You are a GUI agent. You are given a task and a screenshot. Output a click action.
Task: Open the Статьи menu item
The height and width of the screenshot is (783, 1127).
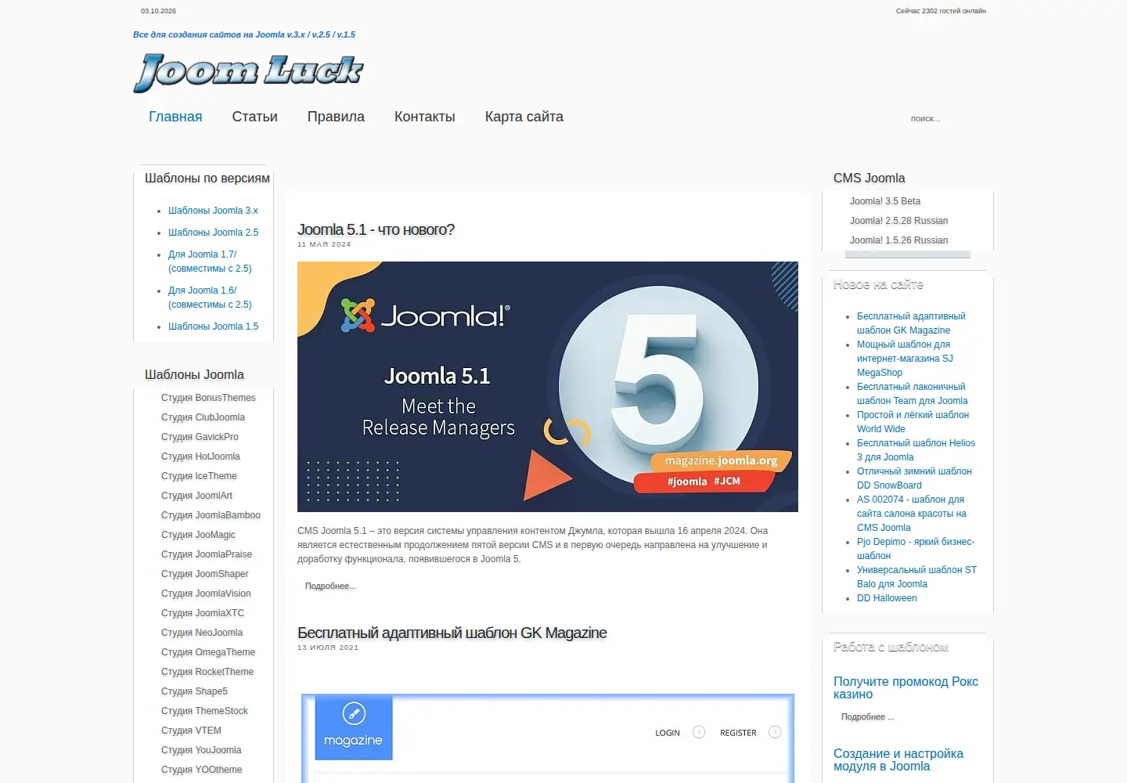(254, 117)
